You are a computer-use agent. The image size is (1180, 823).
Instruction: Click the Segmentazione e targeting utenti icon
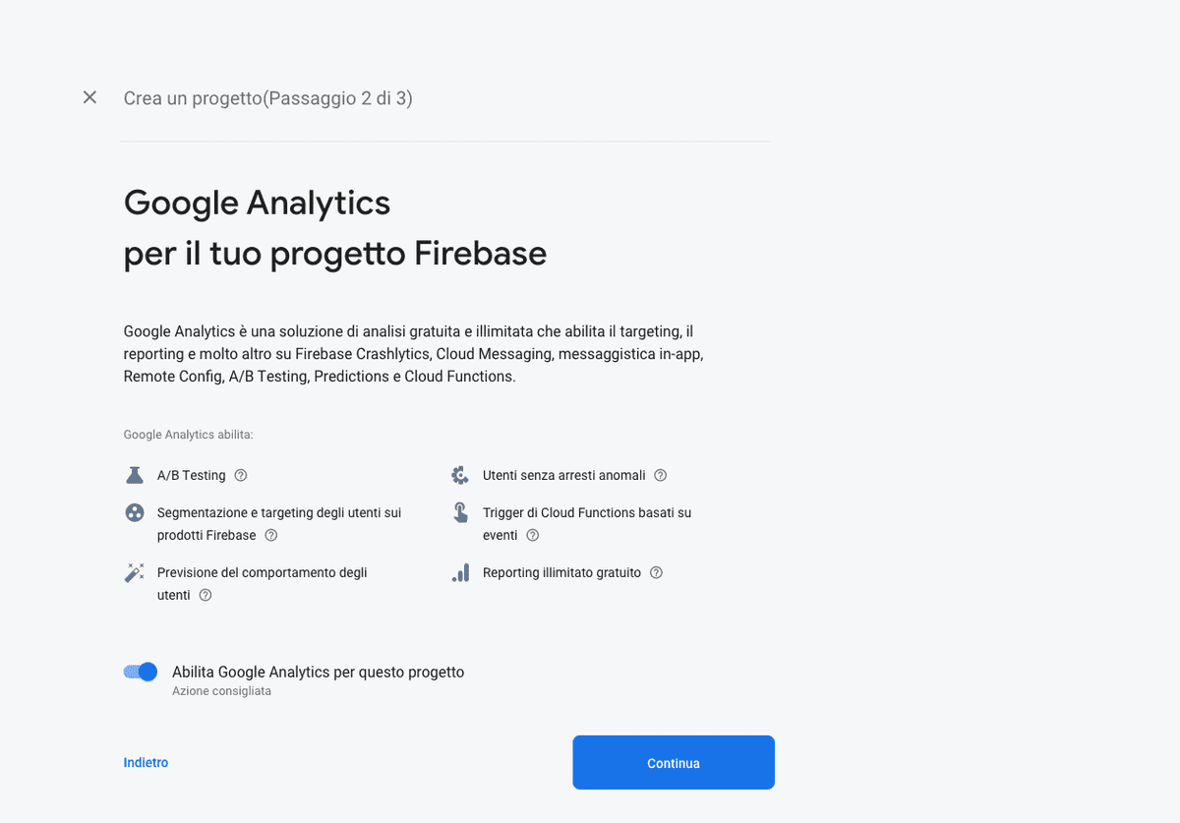coord(134,512)
